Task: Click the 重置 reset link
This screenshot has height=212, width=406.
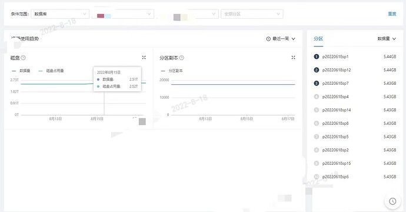Action: coord(392,14)
